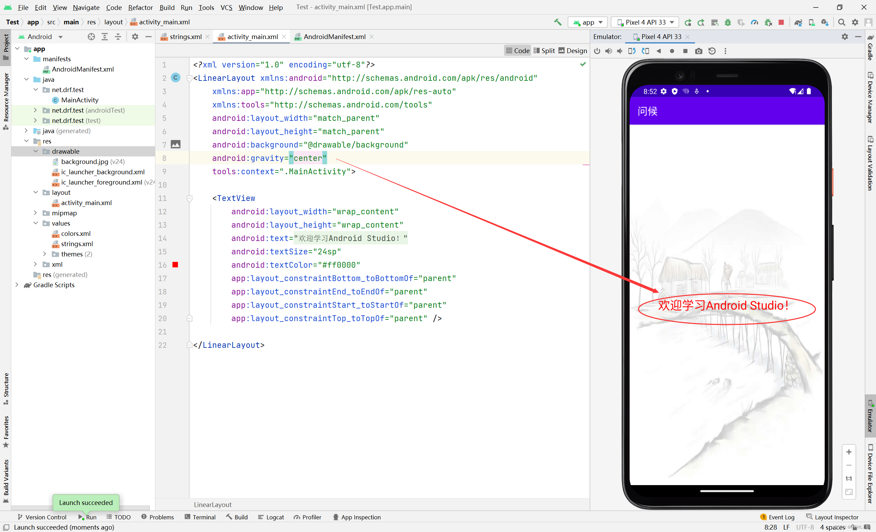Toggle the Gradle tool window stripe
This screenshot has height=532, width=876.
870,47
